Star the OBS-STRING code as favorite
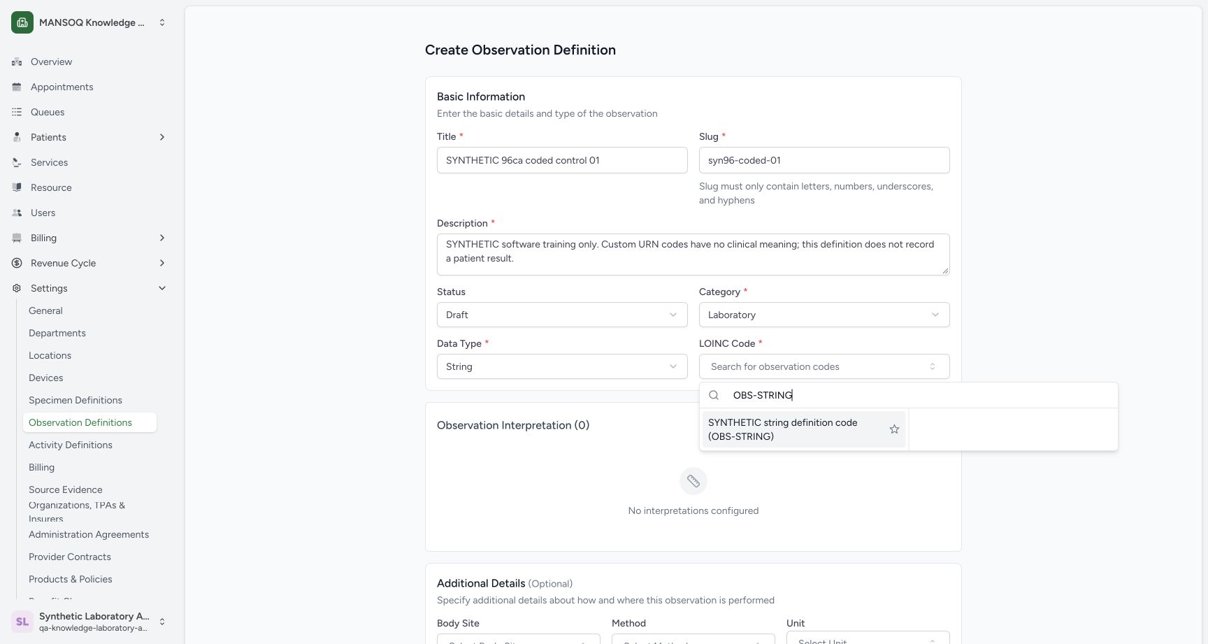 click(x=894, y=429)
